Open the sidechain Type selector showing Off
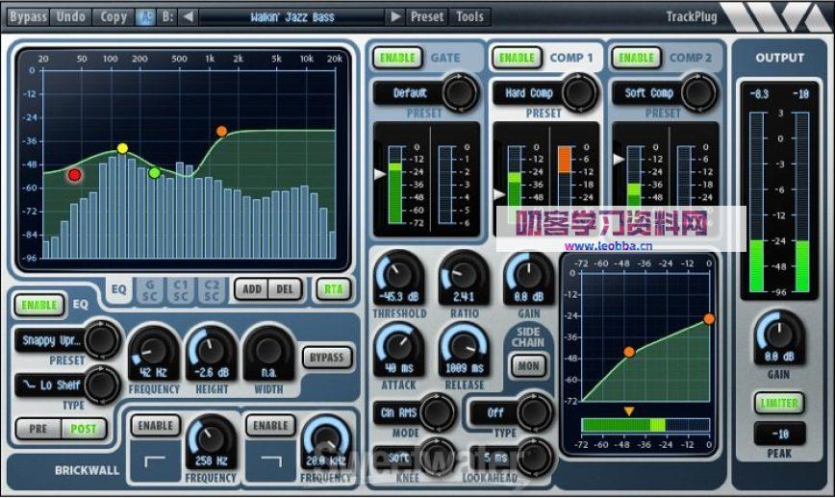 click(x=511, y=412)
